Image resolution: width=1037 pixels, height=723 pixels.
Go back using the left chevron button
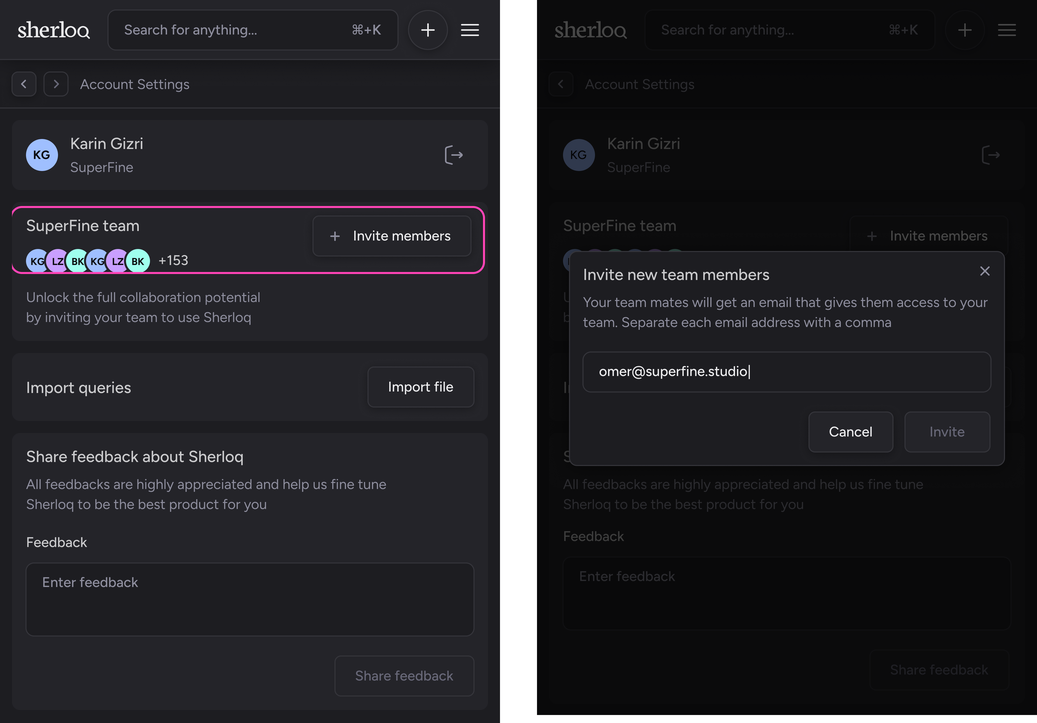(x=24, y=84)
